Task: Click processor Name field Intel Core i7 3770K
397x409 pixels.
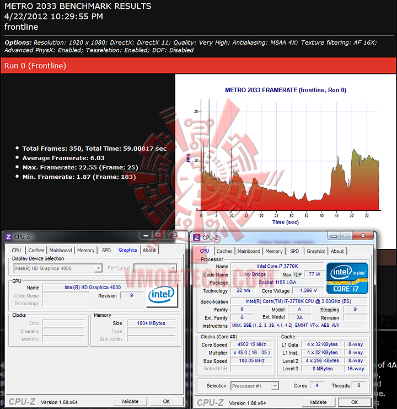Action: [277, 266]
